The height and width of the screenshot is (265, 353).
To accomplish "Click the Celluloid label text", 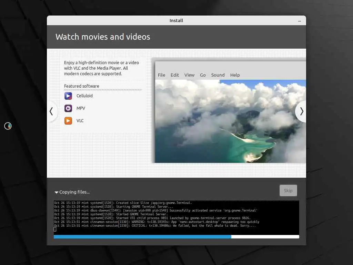I will [x=84, y=96].
